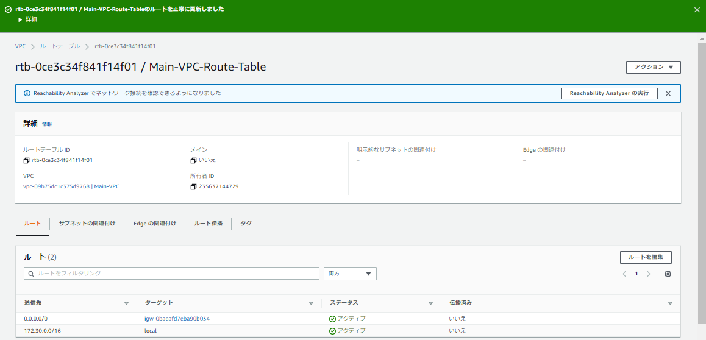
Task: Copy the route table ID
Action: 26,160
